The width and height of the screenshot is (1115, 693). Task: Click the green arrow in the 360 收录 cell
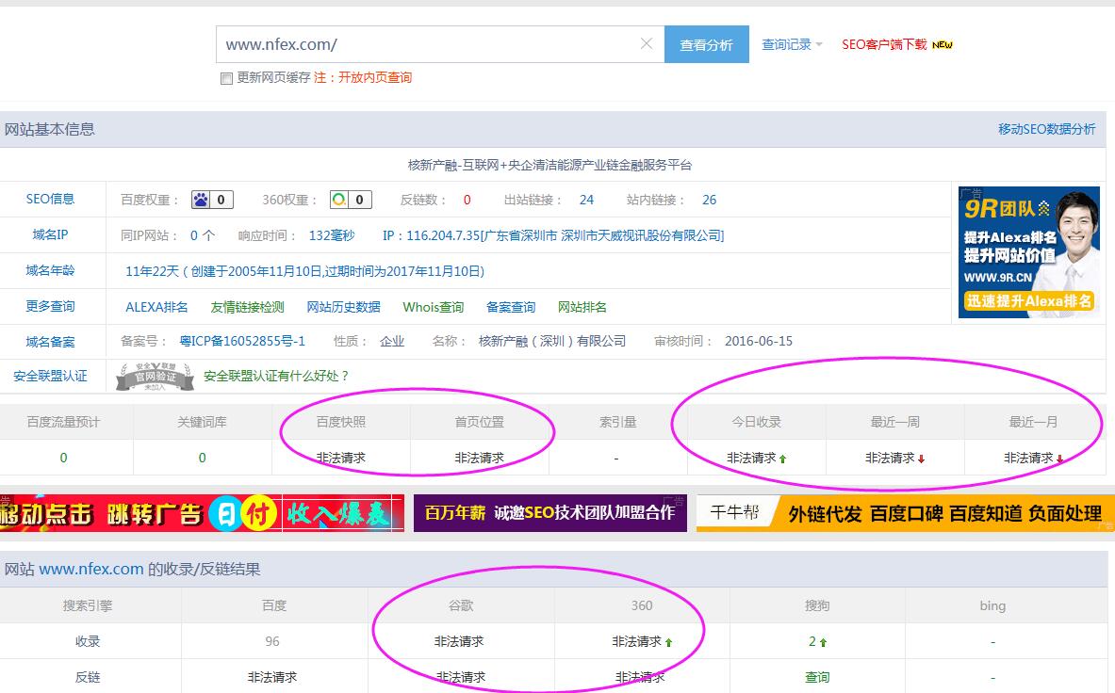point(669,642)
